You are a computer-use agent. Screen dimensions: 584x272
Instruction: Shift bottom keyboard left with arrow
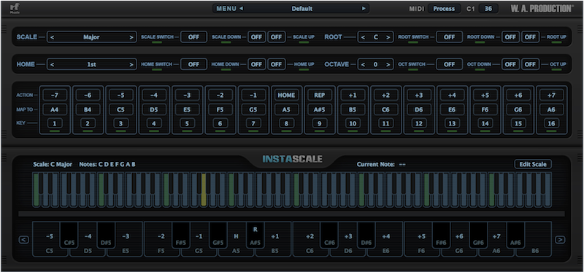(x=24, y=240)
